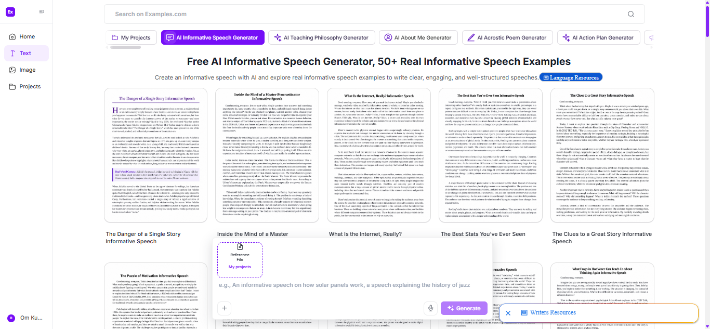Click 'The Best Stats You've Ever Seen' title

pos(483,234)
